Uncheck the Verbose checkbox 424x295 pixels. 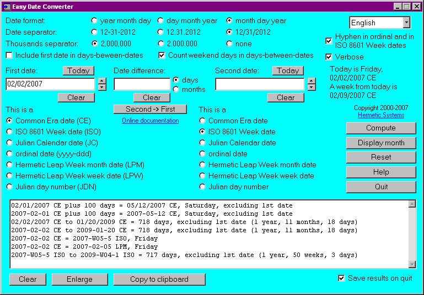[x=329, y=57]
